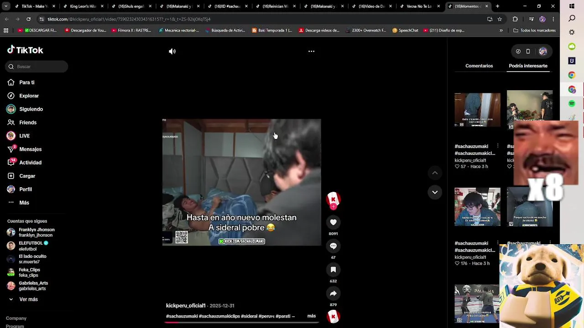Expand the Más sidebar menu

[x=24, y=203]
